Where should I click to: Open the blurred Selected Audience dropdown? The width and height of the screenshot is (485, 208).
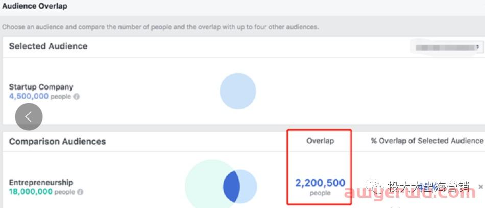pyautogui.click(x=447, y=47)
